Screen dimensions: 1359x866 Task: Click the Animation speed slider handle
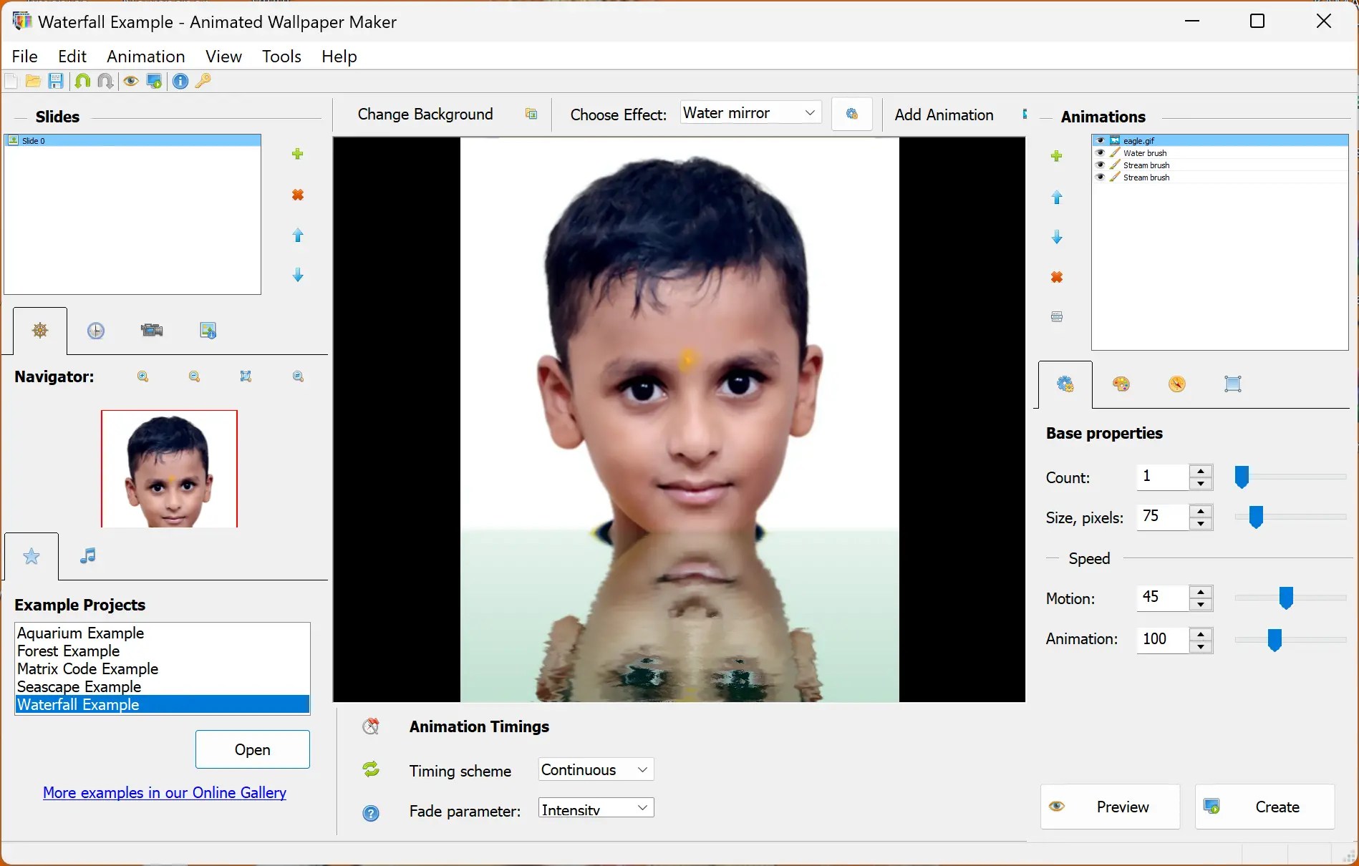tap(1275, 639)
